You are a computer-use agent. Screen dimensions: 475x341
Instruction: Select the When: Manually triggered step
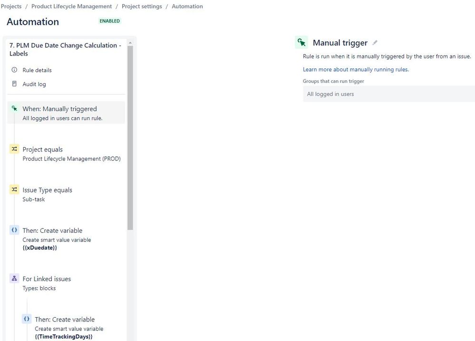(x=66, y=113)
